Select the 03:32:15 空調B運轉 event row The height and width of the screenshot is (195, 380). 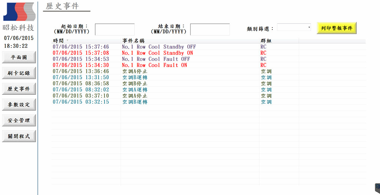tap(209, 102)
